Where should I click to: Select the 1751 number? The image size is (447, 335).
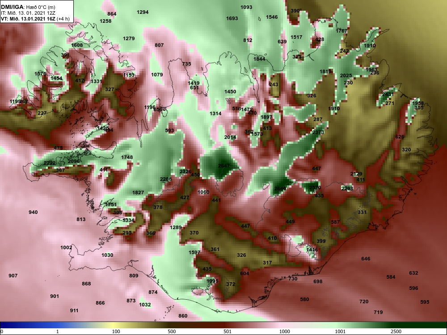110,205
